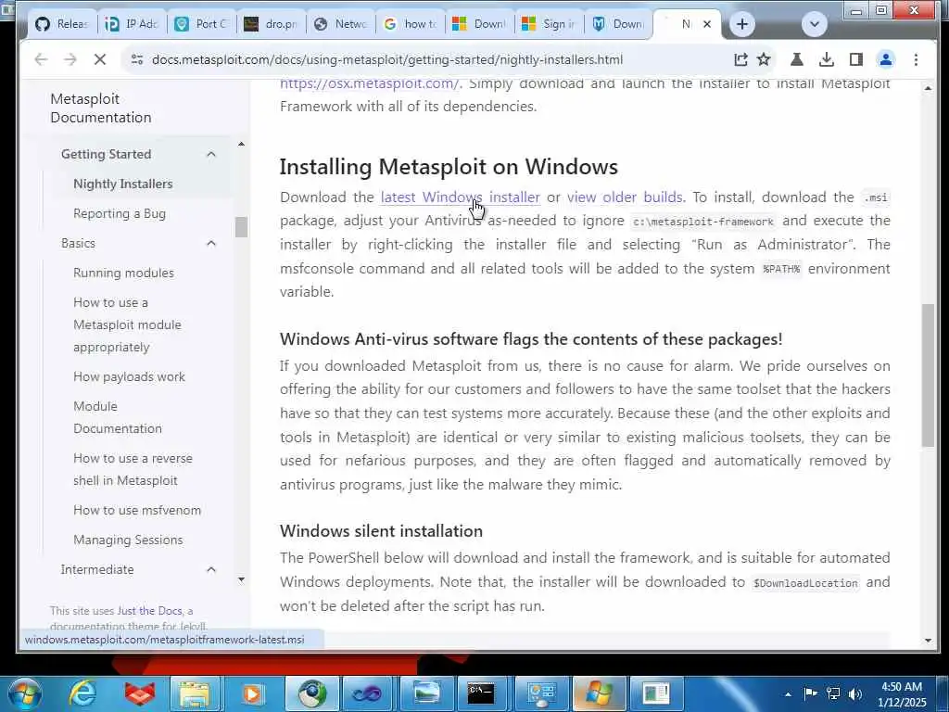Screen dimensions: 949x712
Task: Collapse the Getting Started section
Action: click(210, 155)
